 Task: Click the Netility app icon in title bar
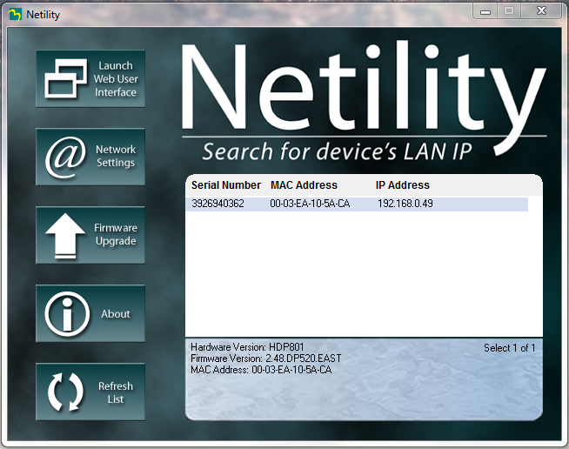point(15,15)
